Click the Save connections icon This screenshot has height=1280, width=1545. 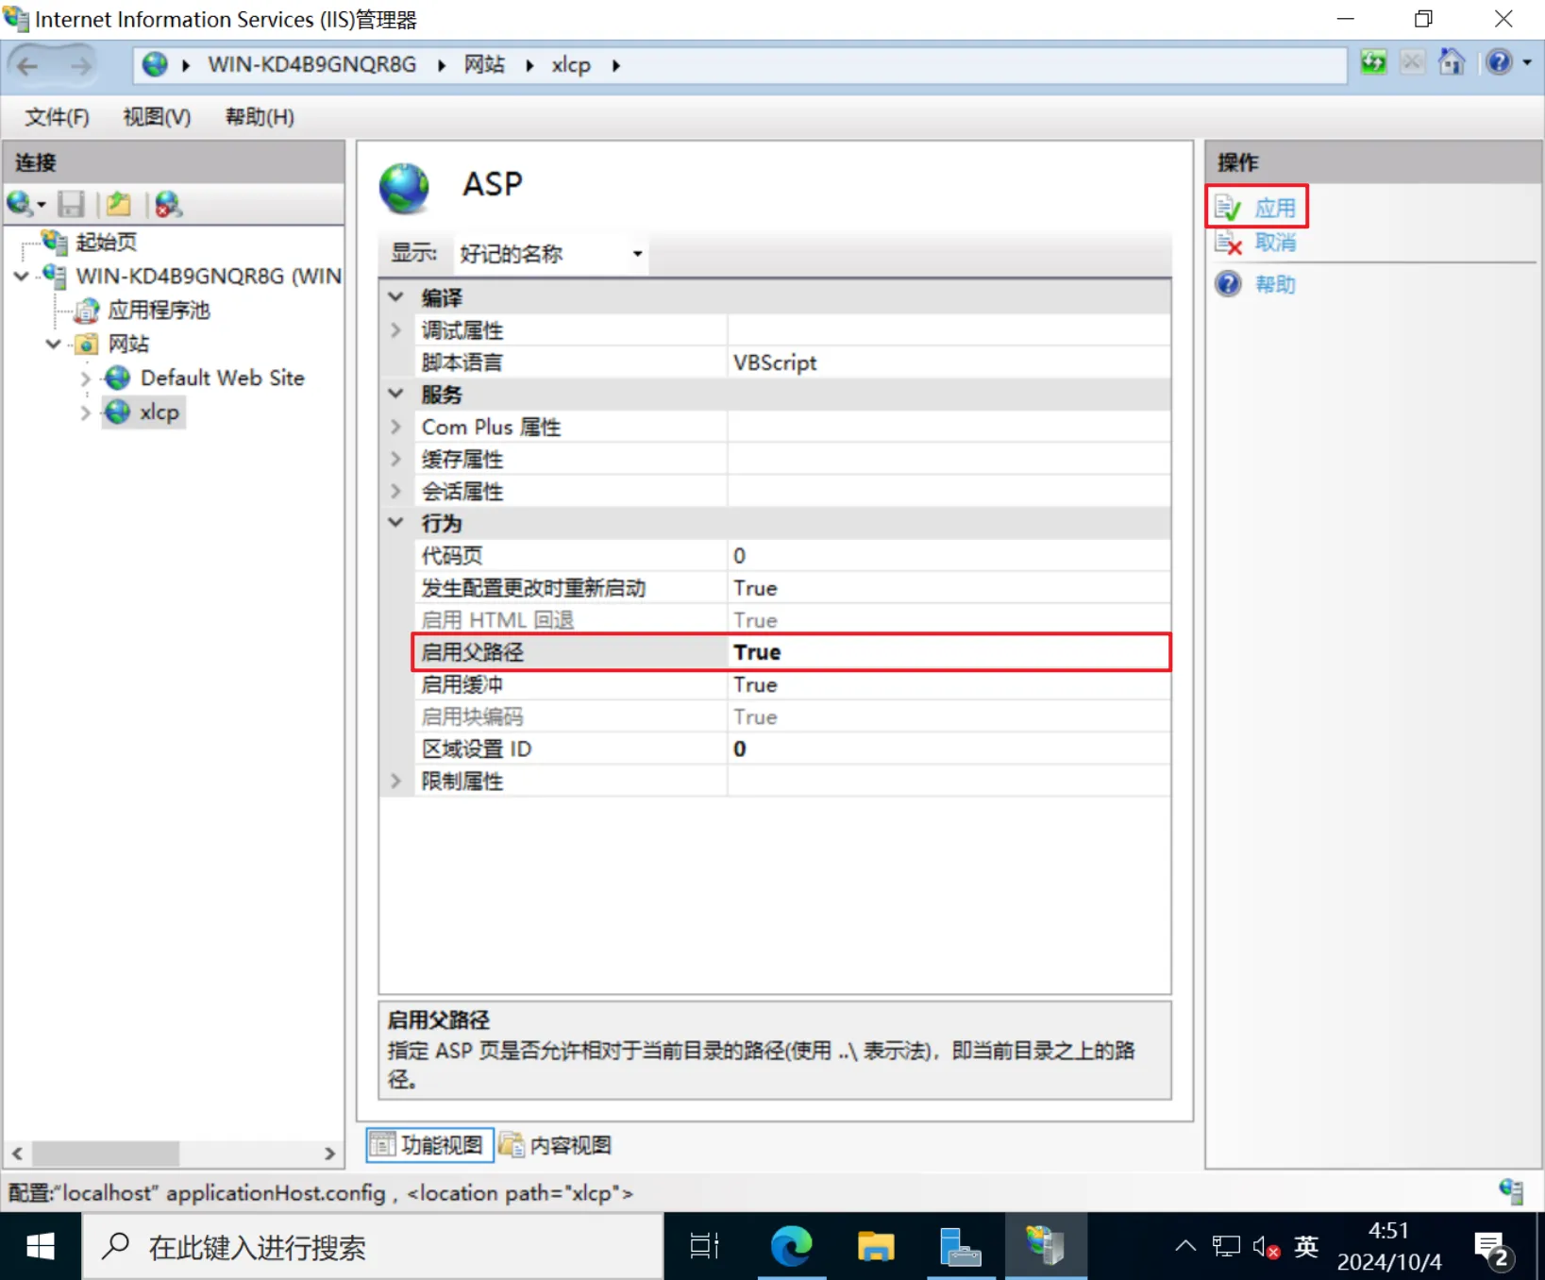[x=71, y=204]
